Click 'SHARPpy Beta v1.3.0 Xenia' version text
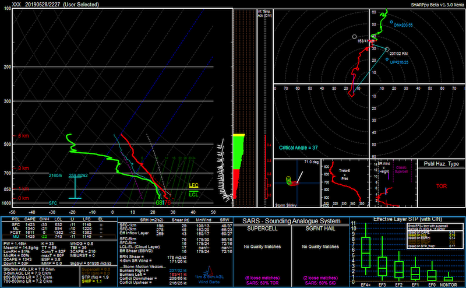Image resolution: width=466 pixels, height=288 pixels. pos(437,5)
